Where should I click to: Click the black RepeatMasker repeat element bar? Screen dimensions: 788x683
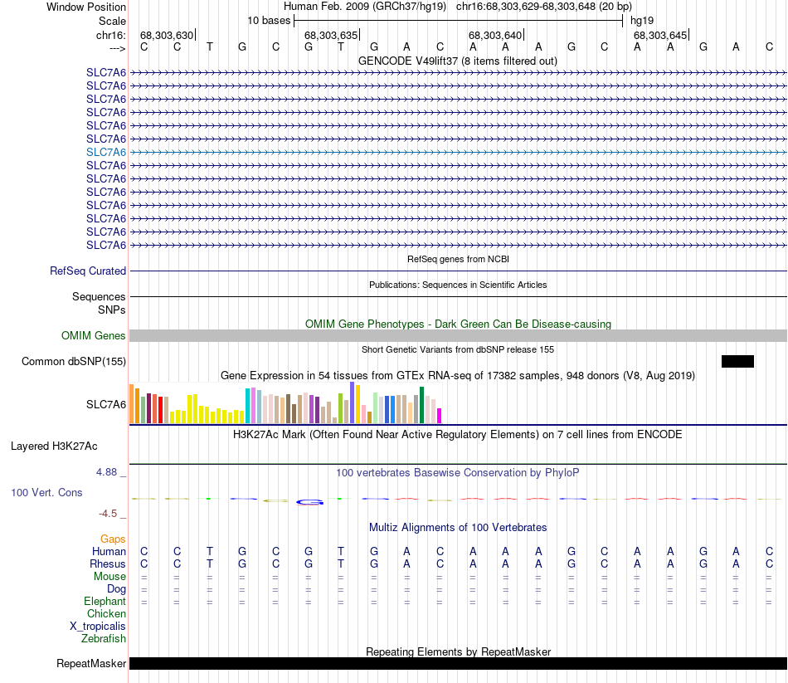click(459, 663)
